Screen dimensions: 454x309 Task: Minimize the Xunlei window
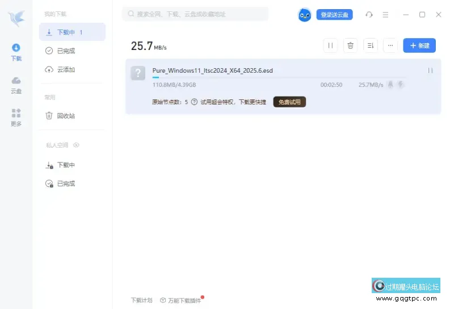406,15
